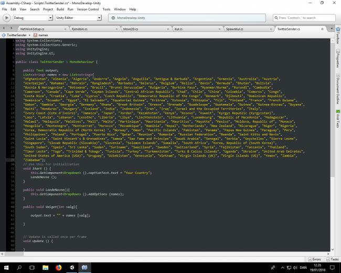Open the Project menu

[x=48, y=9]
